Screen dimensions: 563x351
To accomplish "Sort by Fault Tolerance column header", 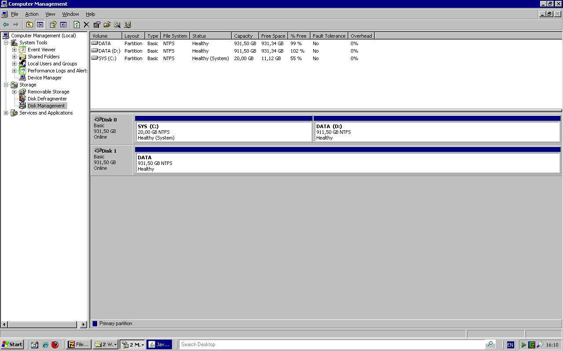I will pos(329,36).
